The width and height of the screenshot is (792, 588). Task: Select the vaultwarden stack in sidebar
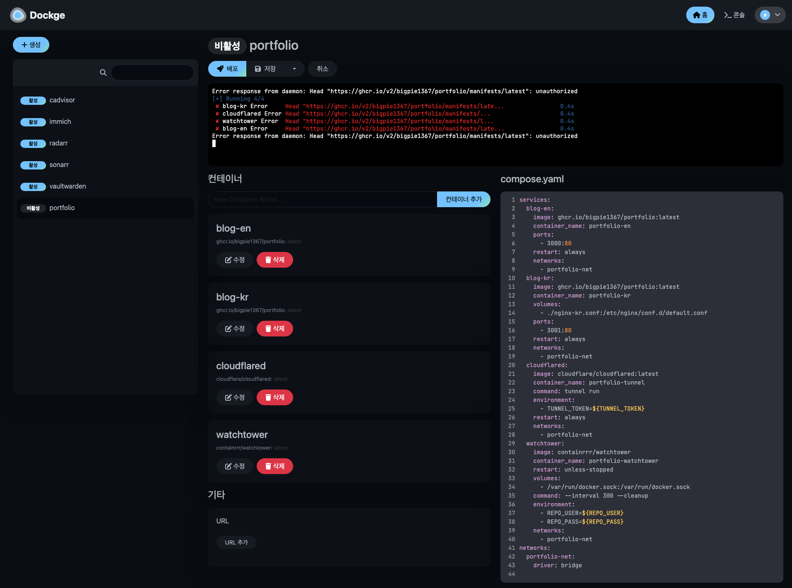(68, 186)
